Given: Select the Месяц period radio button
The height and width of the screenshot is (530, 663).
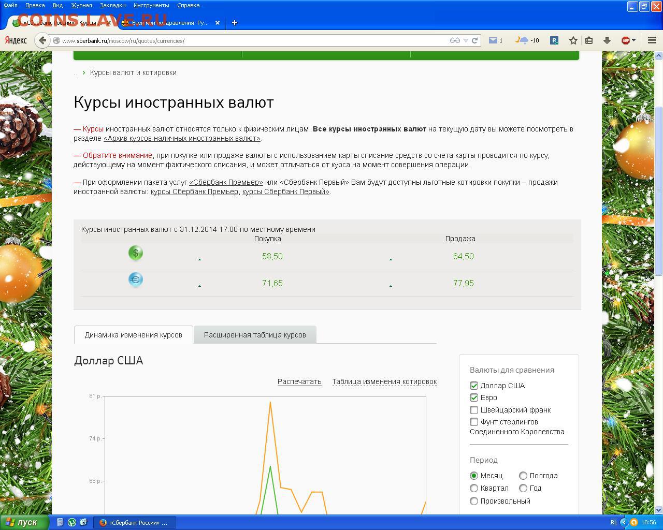Looking at the screenshot, I should pyautogui.click(x=474, y=476).
